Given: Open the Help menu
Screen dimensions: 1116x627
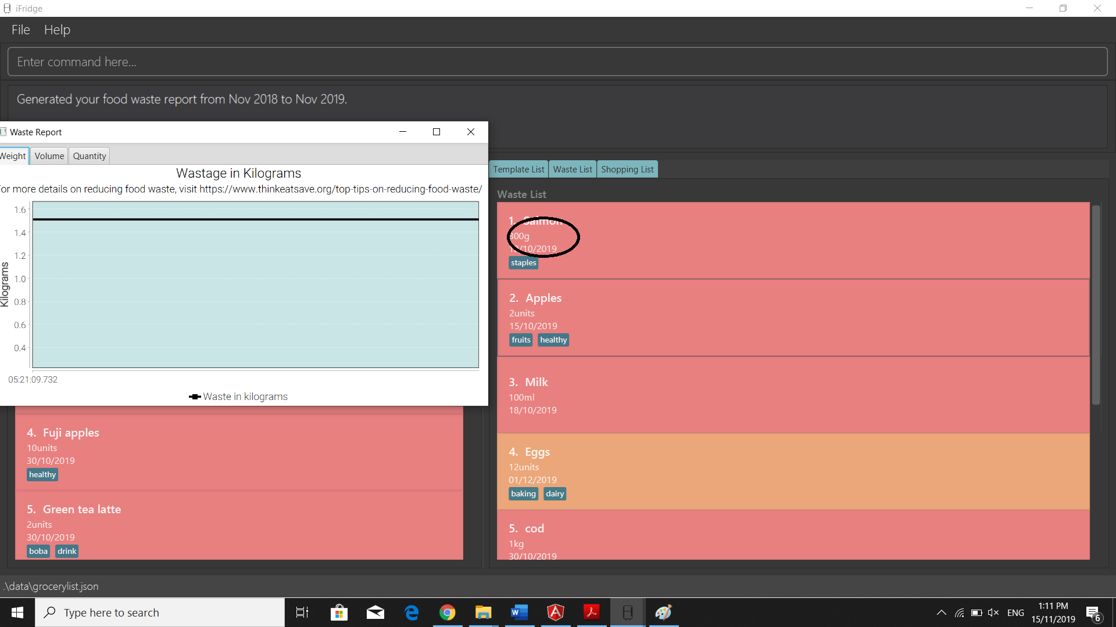Looking at the screenshot, I should coord(57,30).
